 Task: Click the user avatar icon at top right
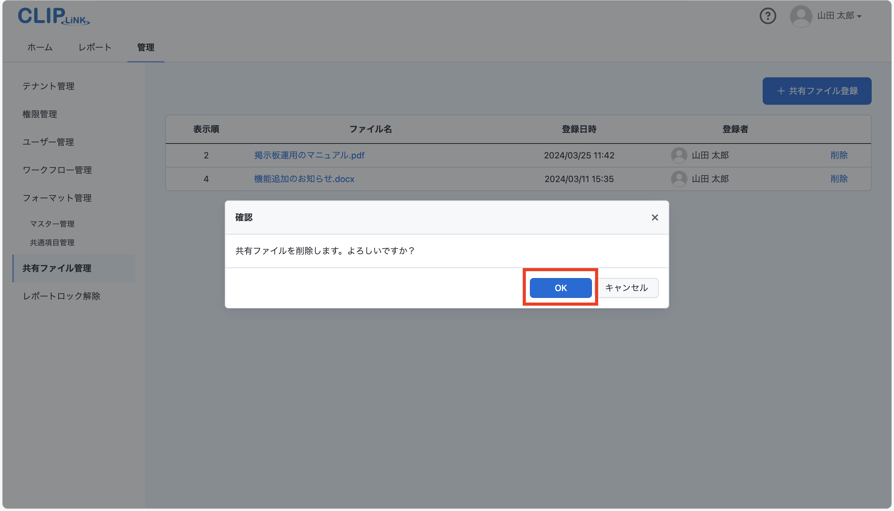point(801,16)
